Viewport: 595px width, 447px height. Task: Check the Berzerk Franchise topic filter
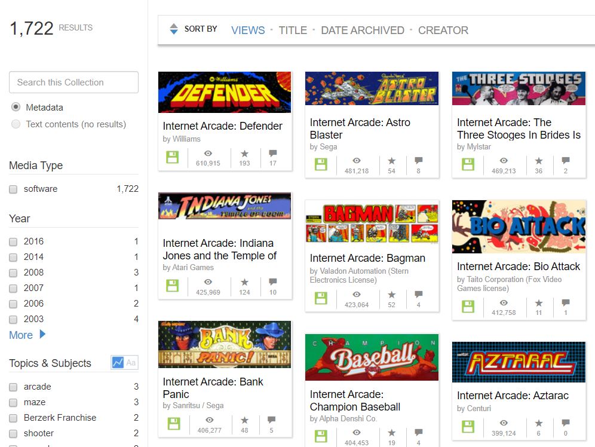pos(13,418)
